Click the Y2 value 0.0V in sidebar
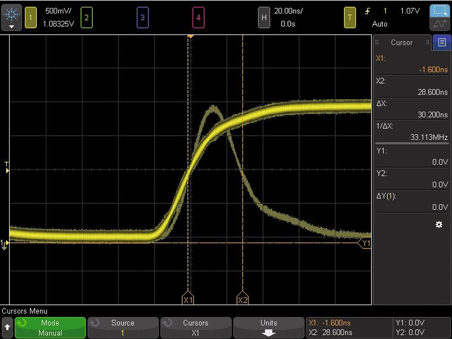452x339 pixels. (x=440, y=185)
